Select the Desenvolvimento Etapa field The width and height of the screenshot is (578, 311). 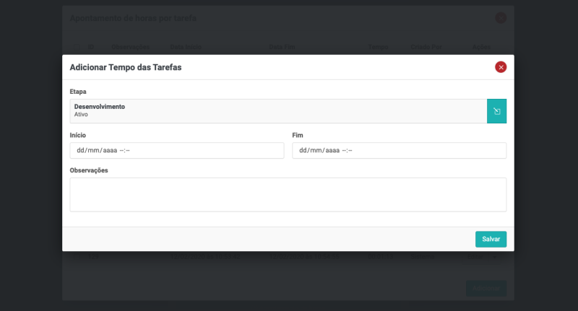278,111
